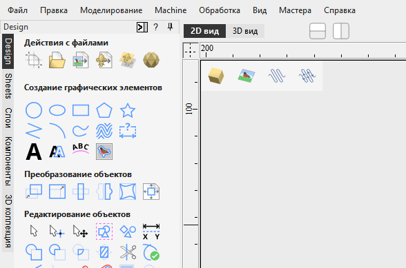The height and width of the screenshot is (268, 406).
Task: Click the Import Bitmap picture icon
Action: (81, 60)
